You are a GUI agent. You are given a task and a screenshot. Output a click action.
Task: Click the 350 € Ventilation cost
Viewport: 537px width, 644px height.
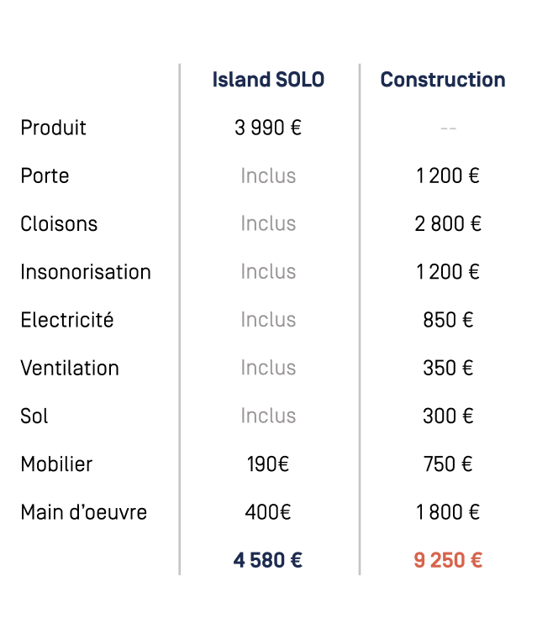[448, 368]
